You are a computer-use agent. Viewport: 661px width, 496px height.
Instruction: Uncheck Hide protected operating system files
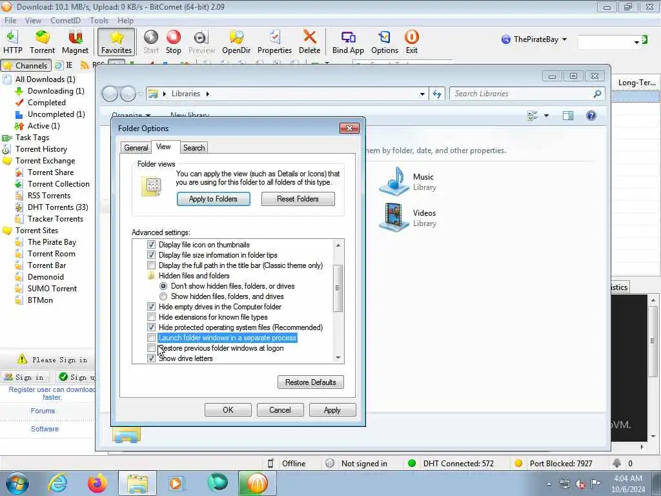[151, 327]
